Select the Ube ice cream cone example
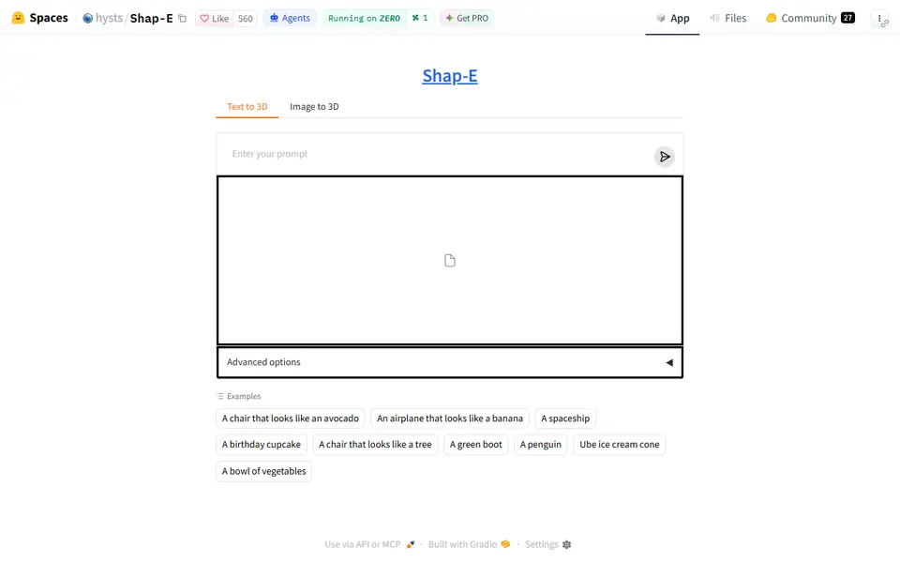The image size is (900, 563). pyautogui.click(x=620, y=444)
